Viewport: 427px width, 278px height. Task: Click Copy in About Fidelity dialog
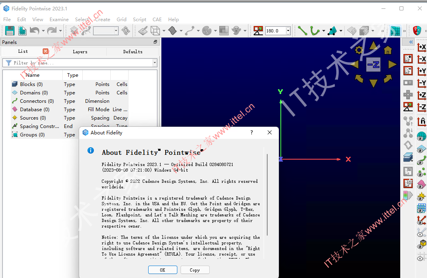[x=195, y=270]
